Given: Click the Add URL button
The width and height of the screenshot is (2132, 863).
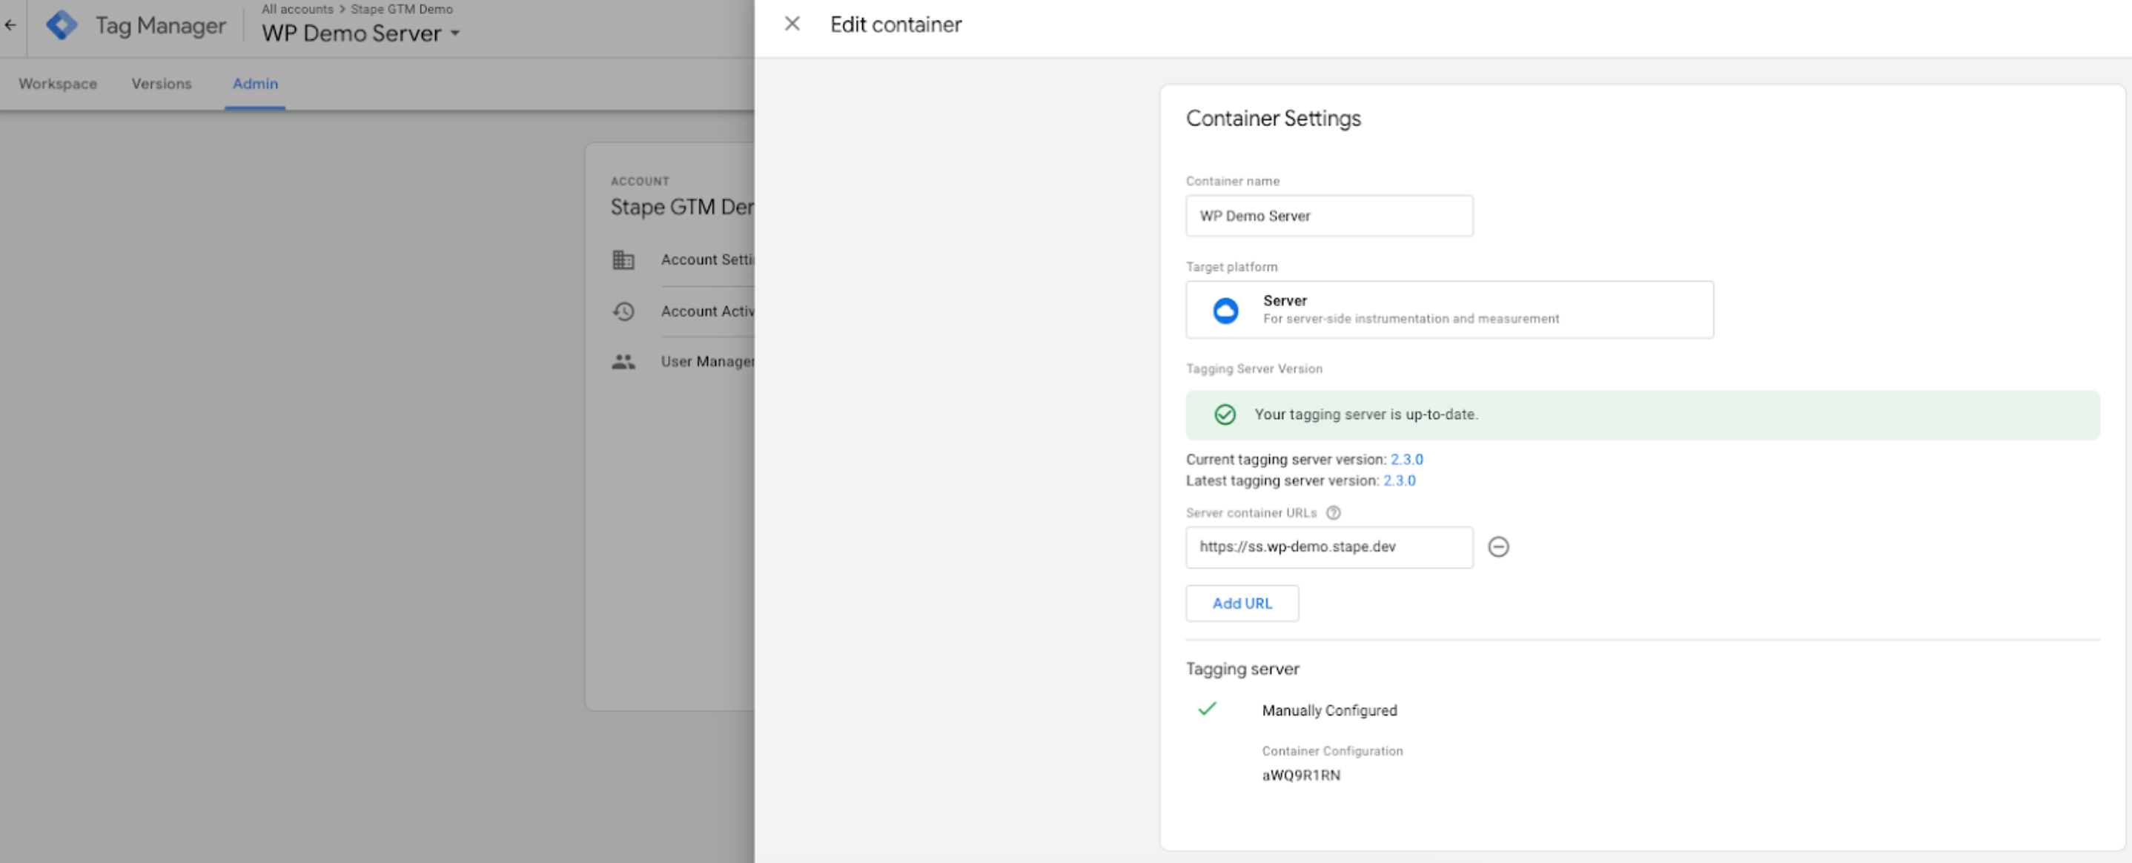Looking at the screenshot, I should coord(1242,604).
